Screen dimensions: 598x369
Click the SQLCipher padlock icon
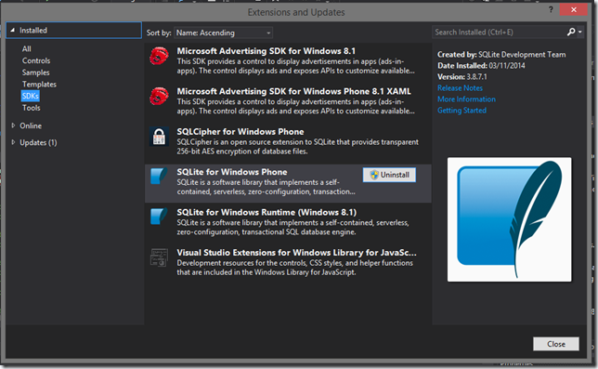click(159, 137)
